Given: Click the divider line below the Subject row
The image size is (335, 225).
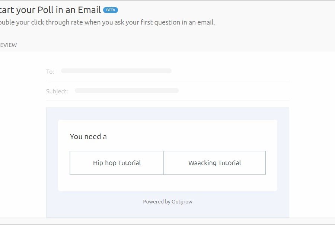Looking at the screenshot, I should tap(167, 100).
